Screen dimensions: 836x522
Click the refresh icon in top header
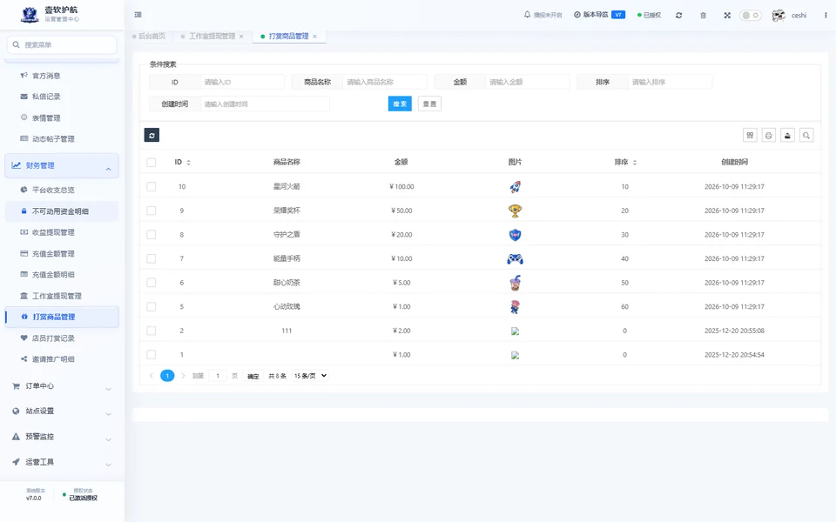click(678, 16)
